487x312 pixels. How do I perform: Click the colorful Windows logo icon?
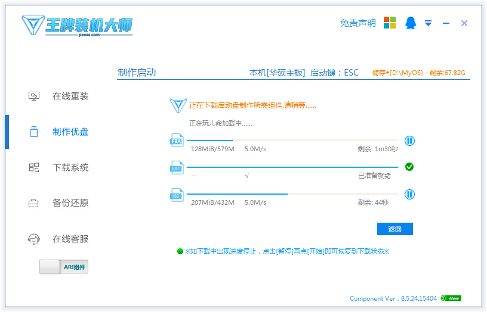point(390,23)
